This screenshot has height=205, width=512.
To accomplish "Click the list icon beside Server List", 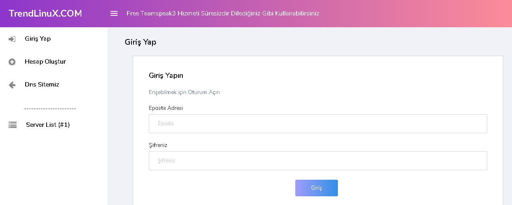I will pyautogui.click(x=13, y=125).
